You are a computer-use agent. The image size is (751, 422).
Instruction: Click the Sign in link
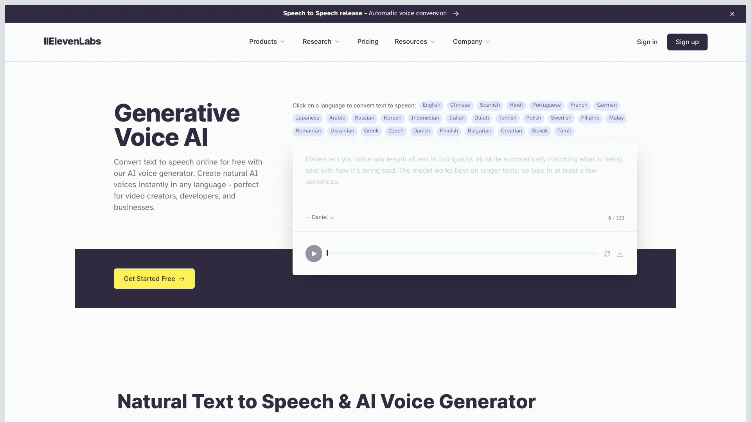pos(647,42)
